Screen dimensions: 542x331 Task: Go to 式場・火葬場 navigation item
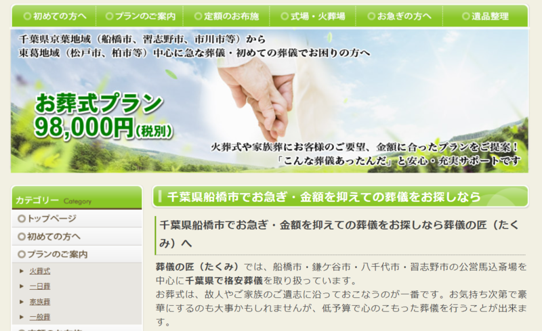[x=313, y=16]
